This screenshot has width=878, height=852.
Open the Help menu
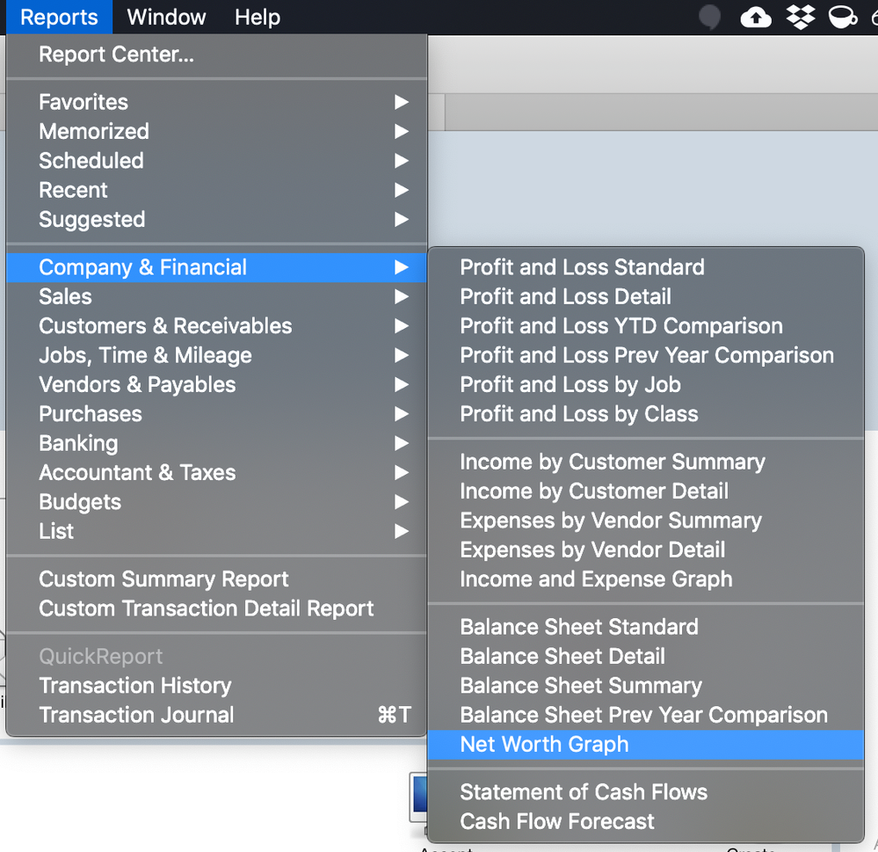pos(257,18)
